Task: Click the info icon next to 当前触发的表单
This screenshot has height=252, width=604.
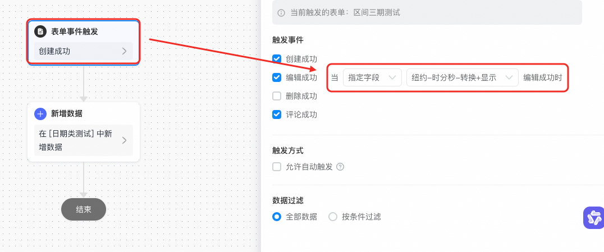Action: coord(281,13)
